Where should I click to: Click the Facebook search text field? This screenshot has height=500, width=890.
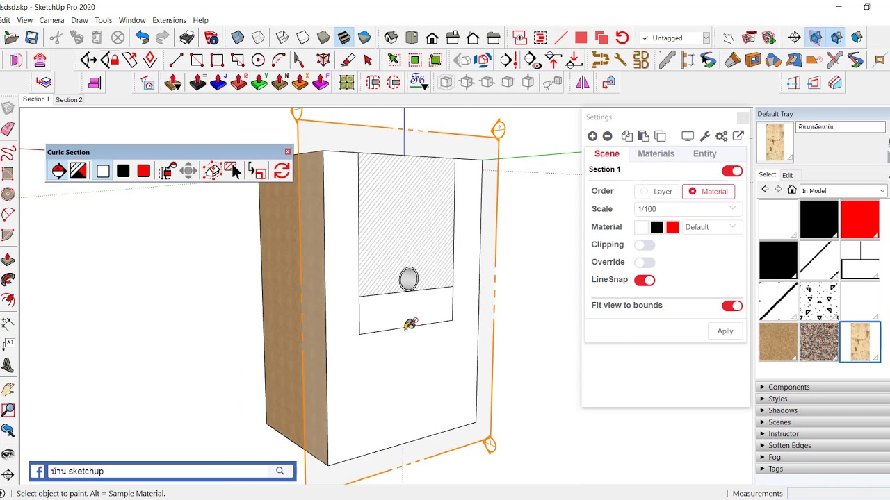[159, 471]
